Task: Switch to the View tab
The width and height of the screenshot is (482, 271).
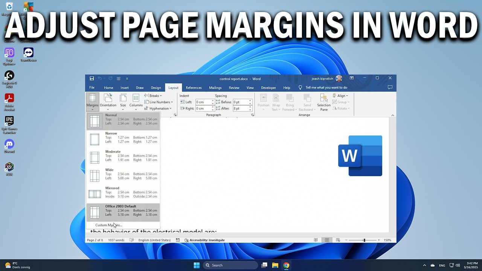Action: [250, 88]
